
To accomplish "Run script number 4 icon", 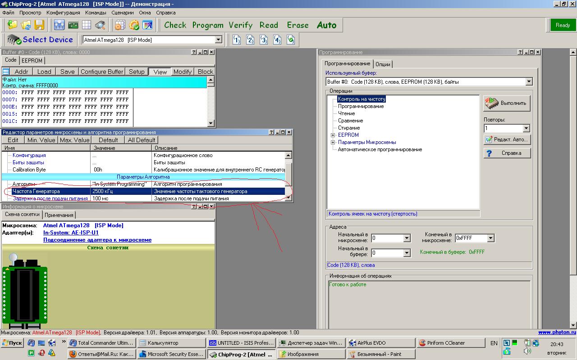I will point(277,40).
